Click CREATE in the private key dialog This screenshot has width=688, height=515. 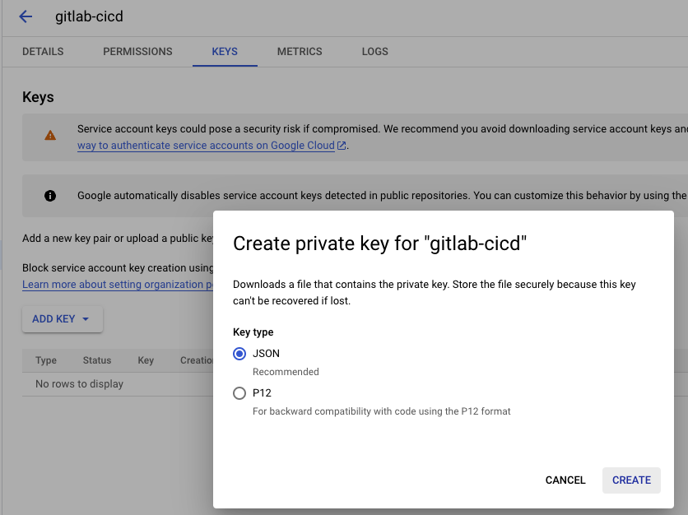click(x=631, y=480)
